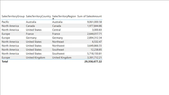This screenshot has width=169, height=95.
Task: Select Europe in the France row
Action: (6, 34)
